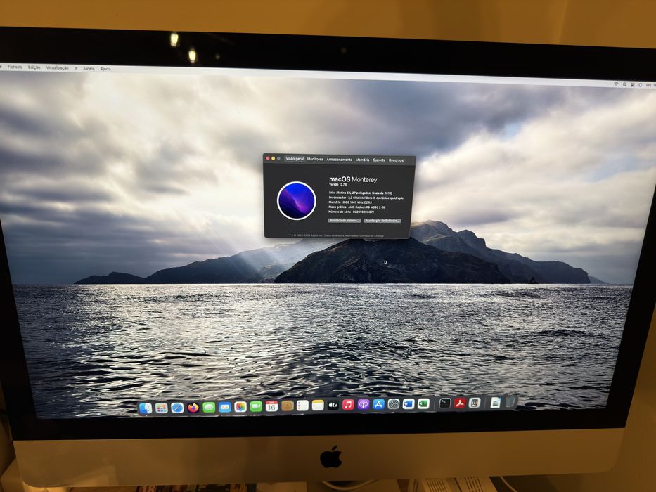
Task: Launch Microsoft Excel from the Dock
Action: (x=423, y=403)
